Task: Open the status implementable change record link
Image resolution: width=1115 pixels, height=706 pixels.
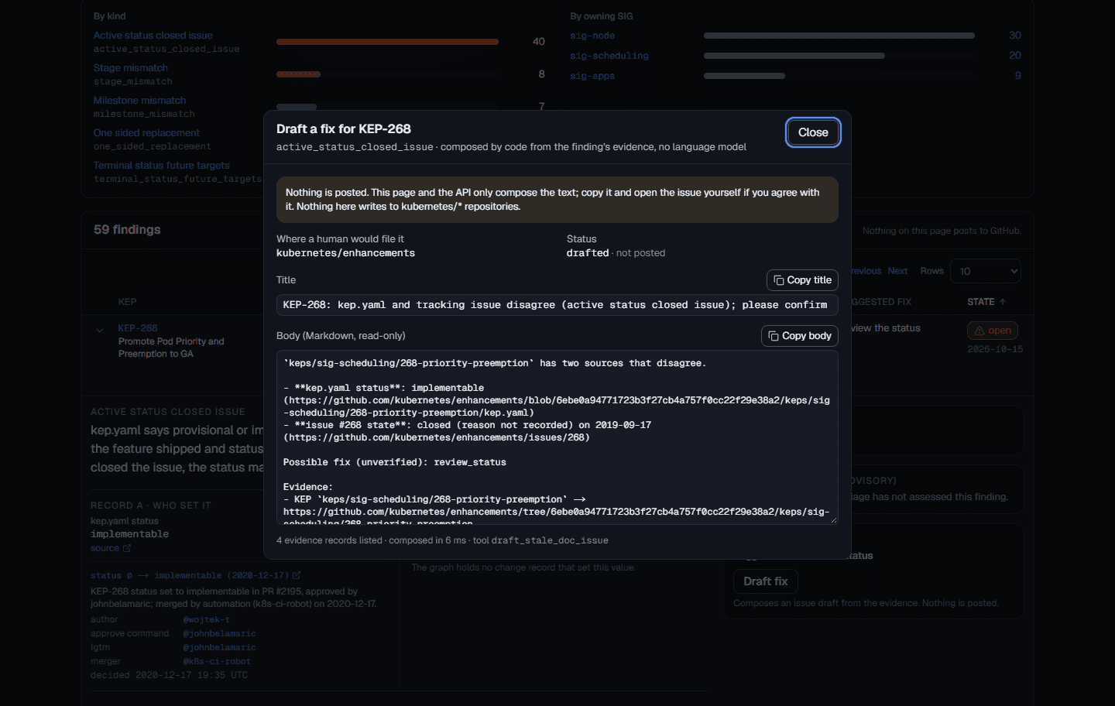Action: pos(195,576)
